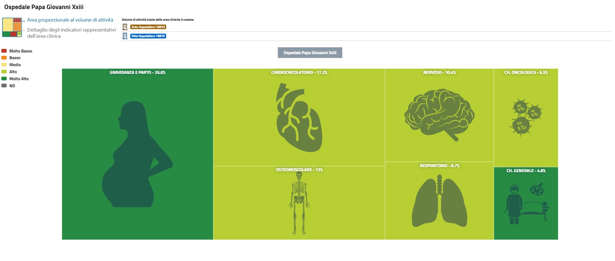Click the Volume di attività totale caption

click(x=158, y=20)
